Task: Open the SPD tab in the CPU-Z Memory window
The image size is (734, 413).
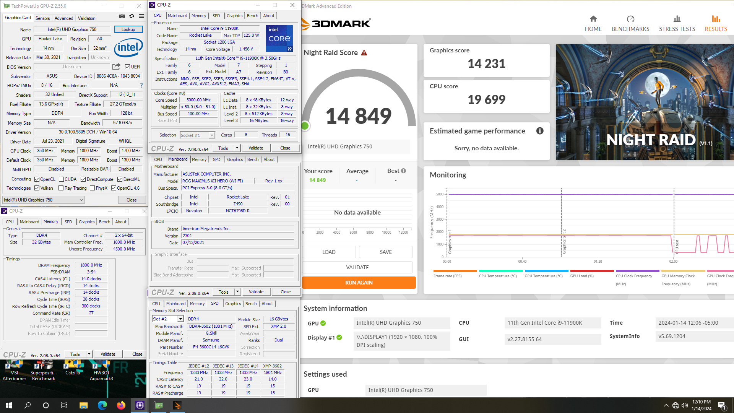Action: [68, 222]
